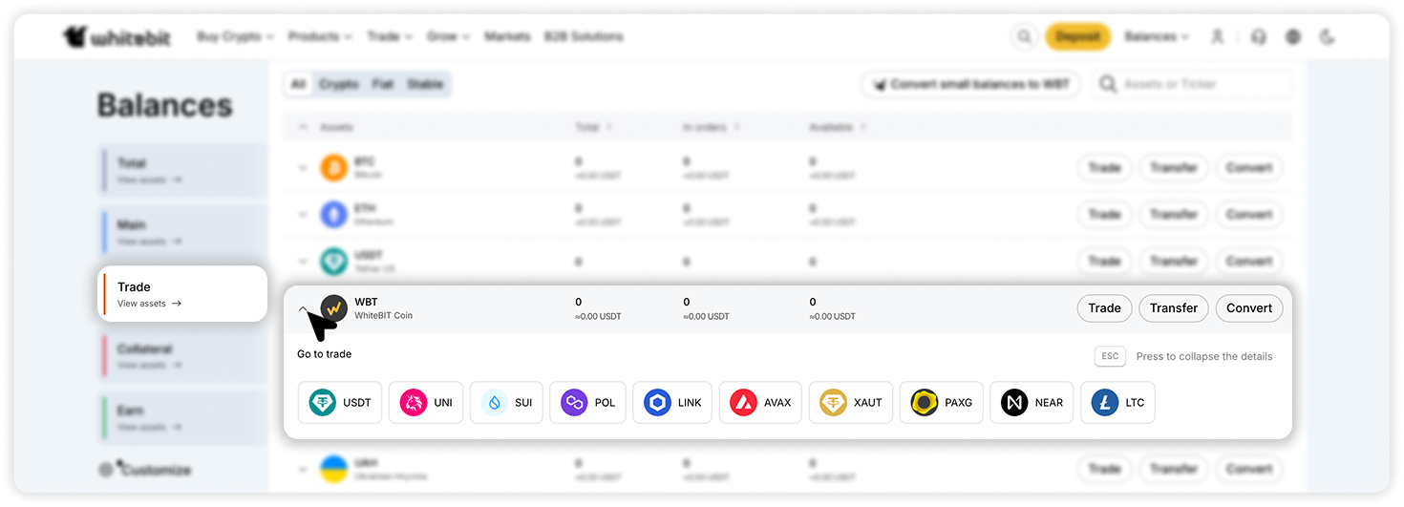
Task: Switch to the Crypto filter tab
Action: [338, 84]
